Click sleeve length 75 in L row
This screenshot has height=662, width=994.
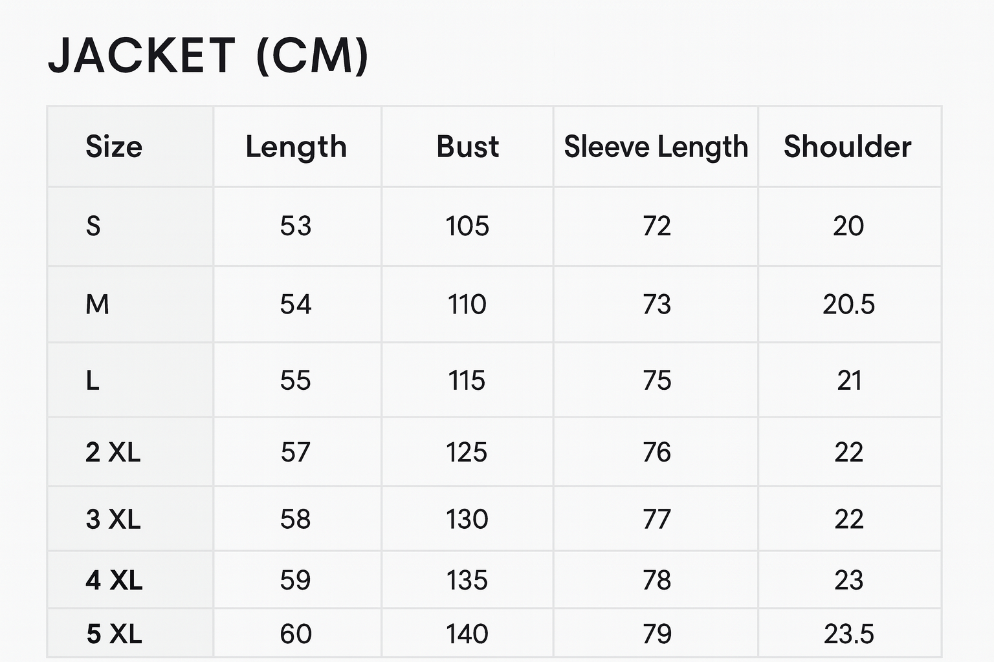657,380
